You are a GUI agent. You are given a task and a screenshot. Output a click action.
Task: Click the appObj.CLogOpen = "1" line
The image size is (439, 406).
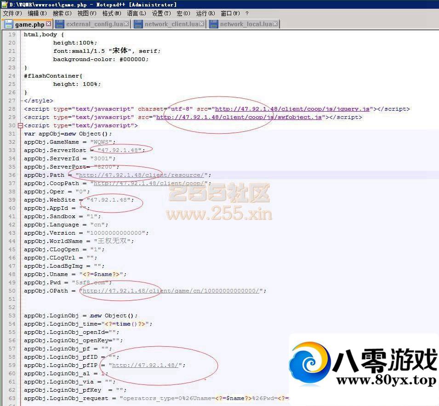coord(64,249)
